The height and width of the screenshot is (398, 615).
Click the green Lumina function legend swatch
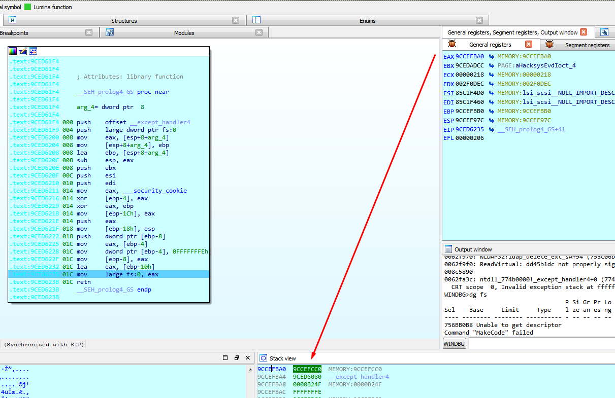click(x=28, y=7)
